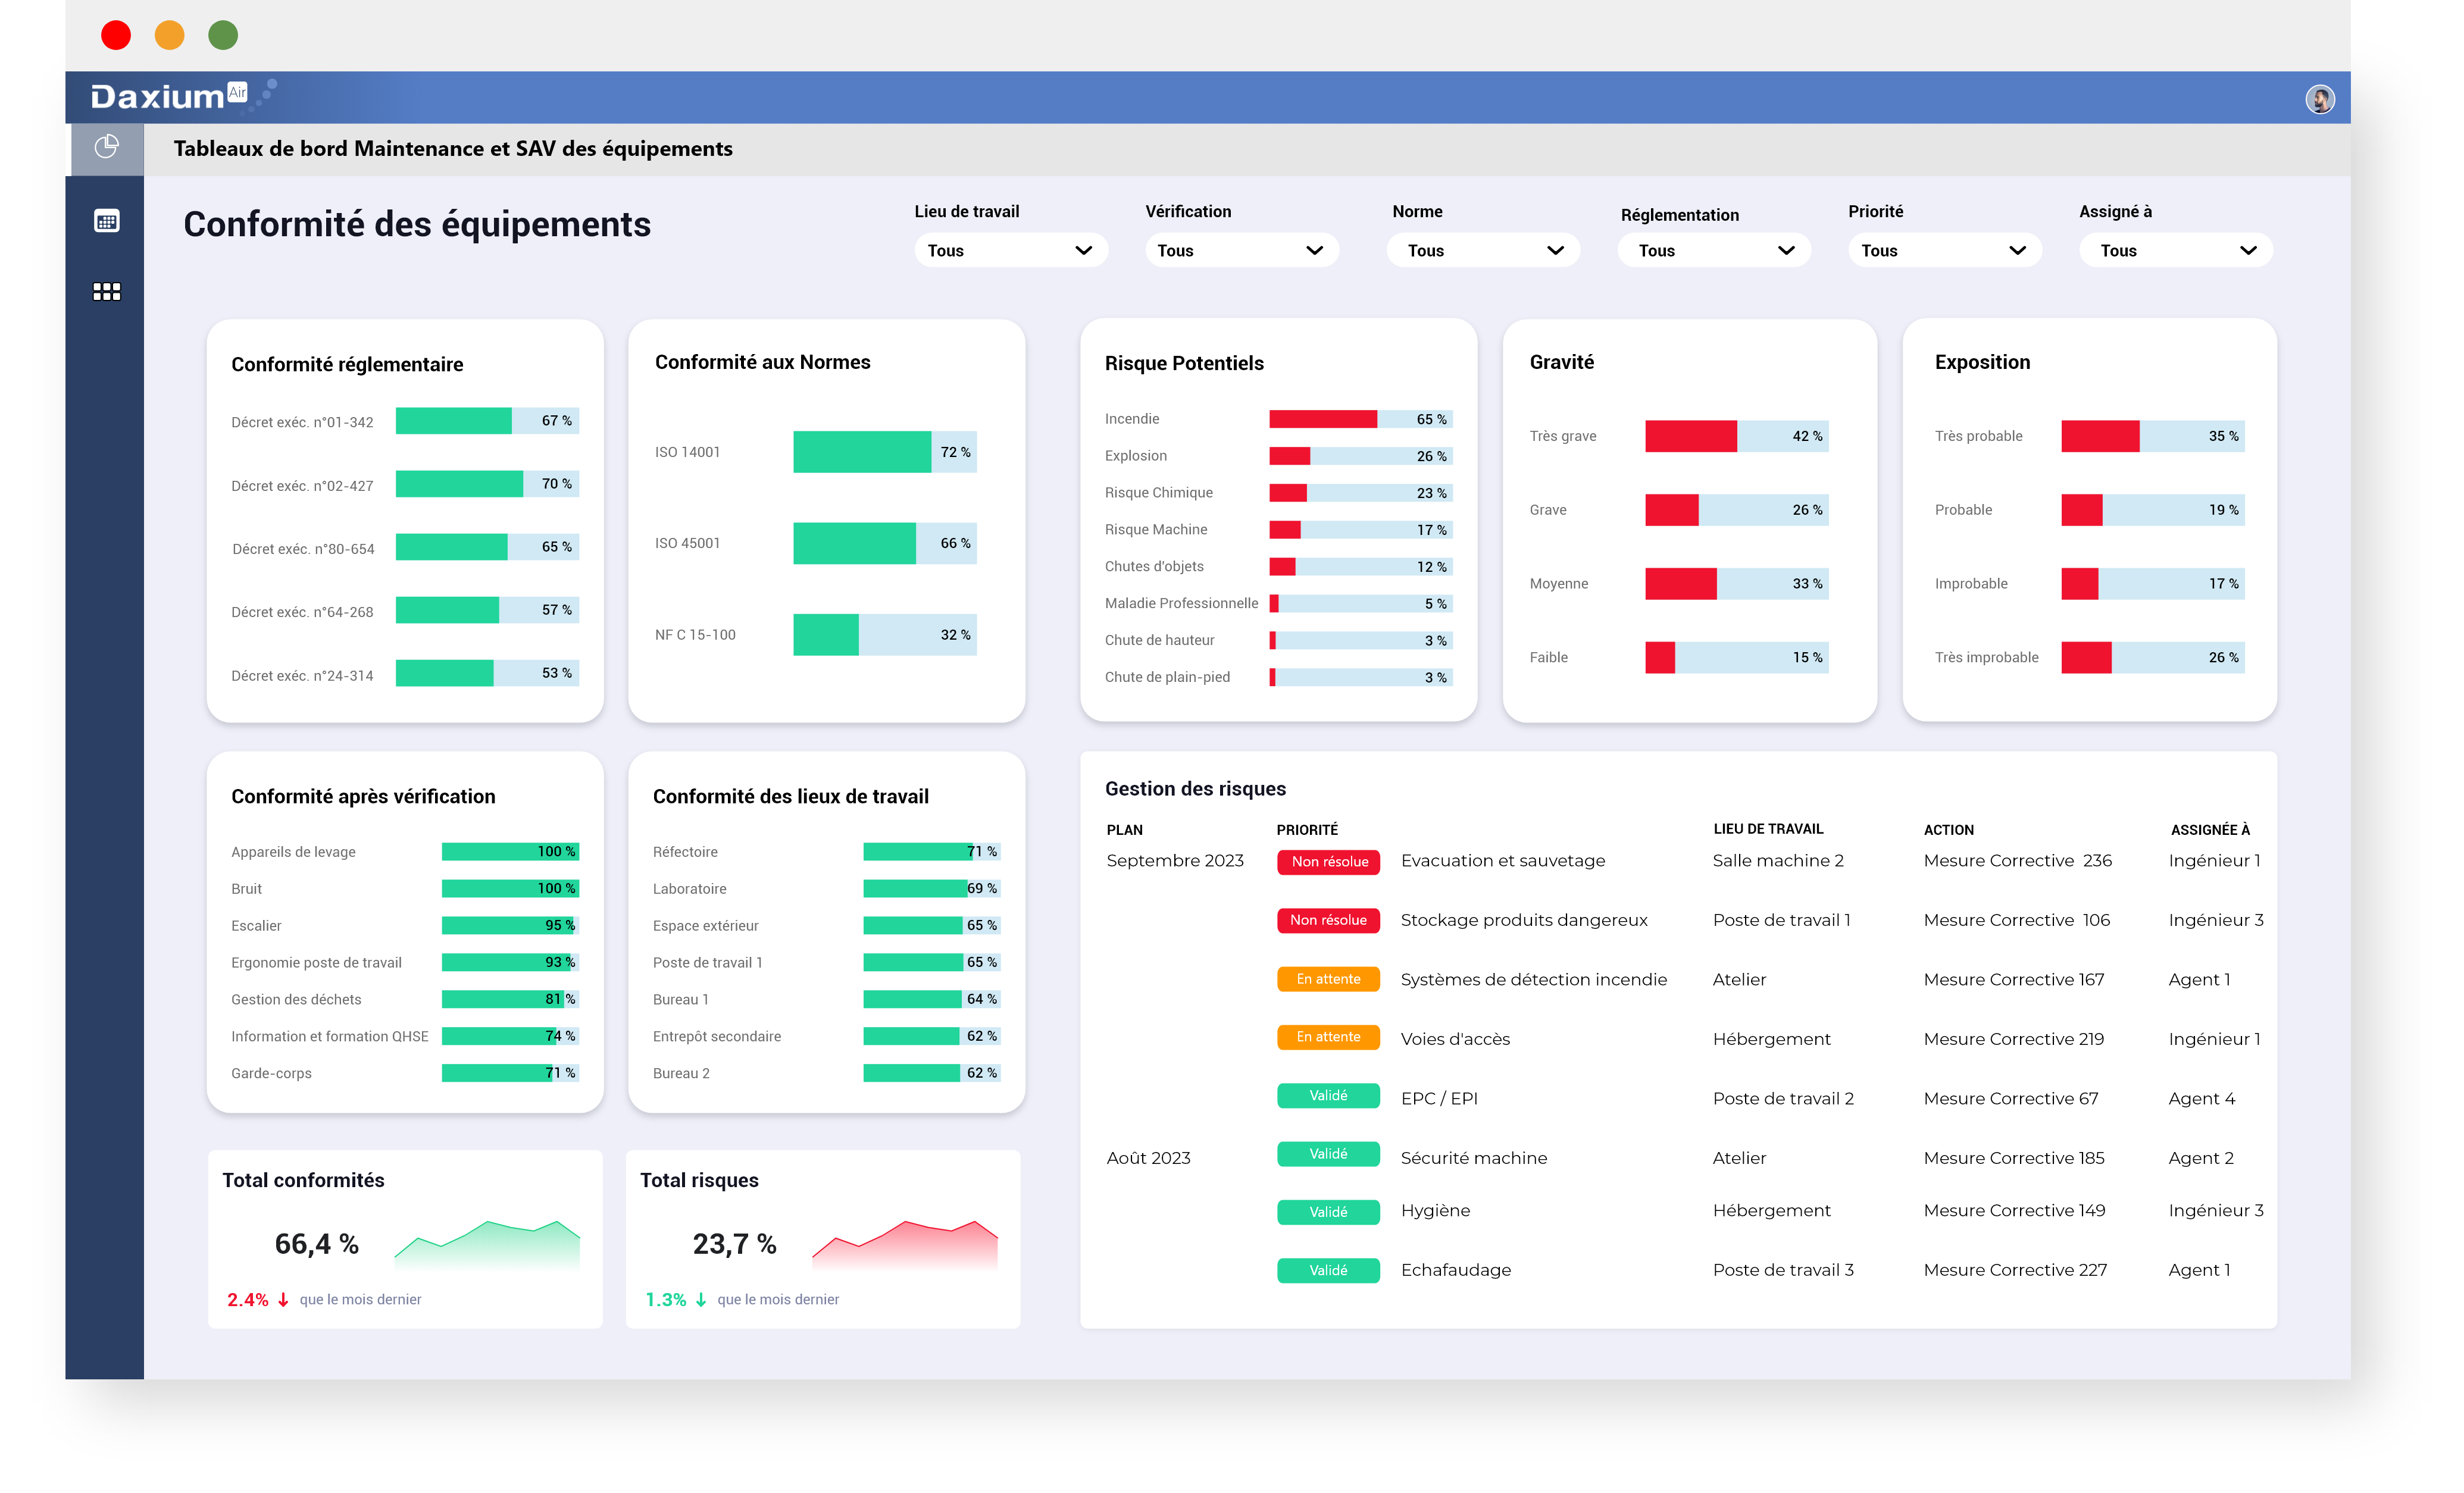This screenshot has width=2464, height=1493.
Task: Click the clock/history icon in sidebar
Action: coord(107,148)
